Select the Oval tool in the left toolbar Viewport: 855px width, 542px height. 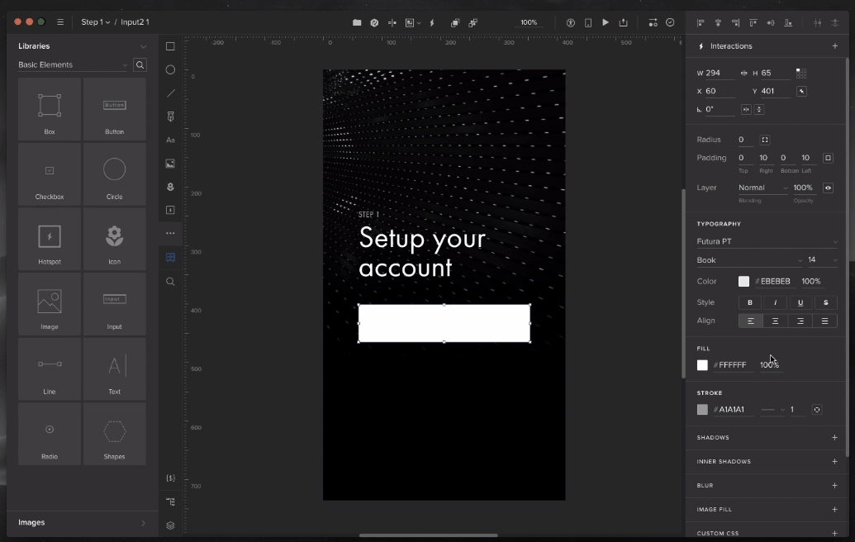point(170,69)
